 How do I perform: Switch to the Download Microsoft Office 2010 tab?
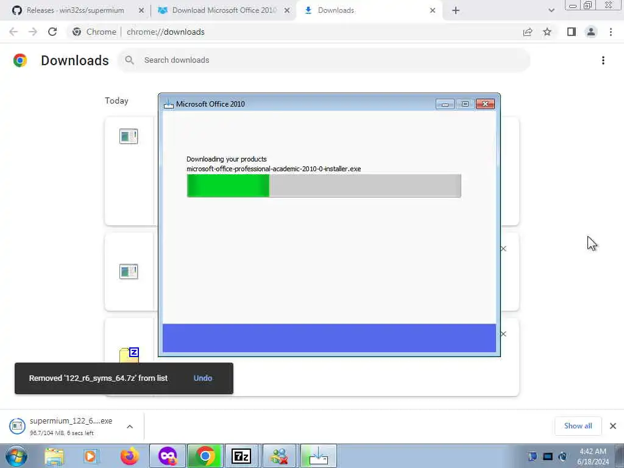click(223, 10)
